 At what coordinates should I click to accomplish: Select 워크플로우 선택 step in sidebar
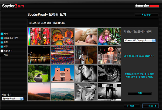[11, 38]
